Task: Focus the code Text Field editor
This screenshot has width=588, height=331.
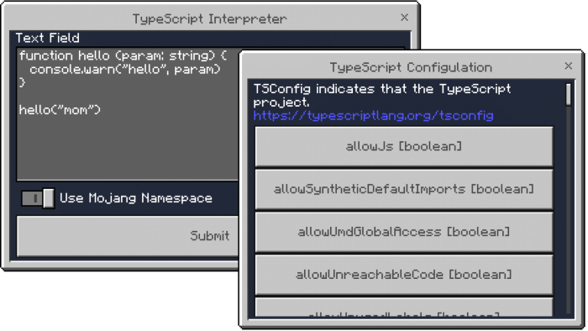Action: click(128, 114)
